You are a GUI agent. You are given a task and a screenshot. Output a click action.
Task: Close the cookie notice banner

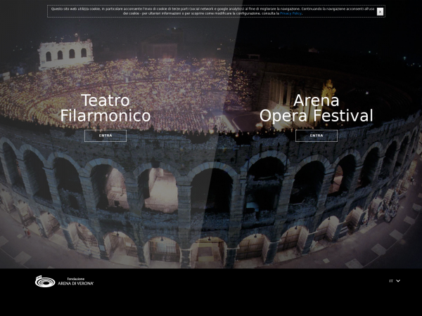[x=380, y=12]
